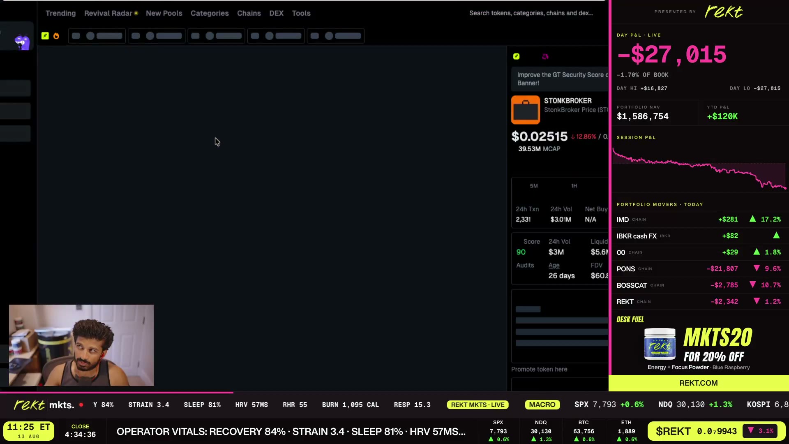Click the REKT MKTS LIVE badge
Viewport: 789px width, 444px height.
478,405
